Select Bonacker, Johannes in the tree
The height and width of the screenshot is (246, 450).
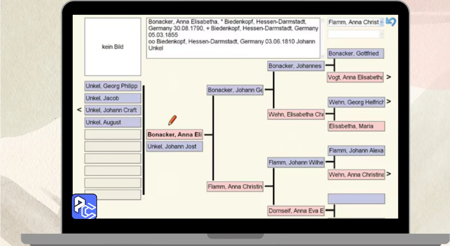click(296, 66)
